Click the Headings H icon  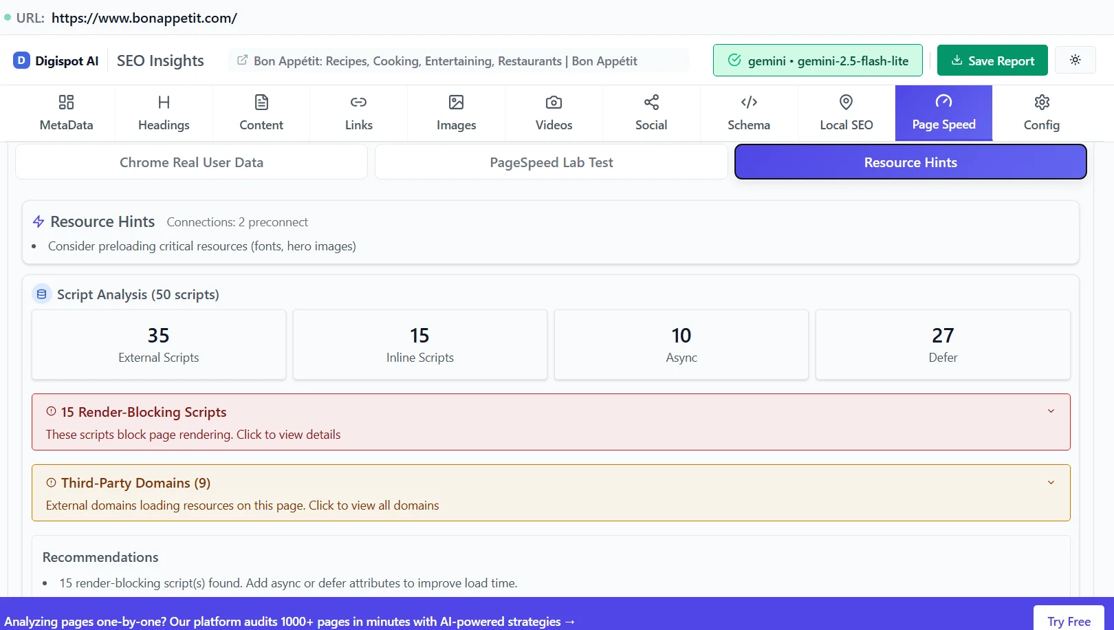(x=164, y=102)
